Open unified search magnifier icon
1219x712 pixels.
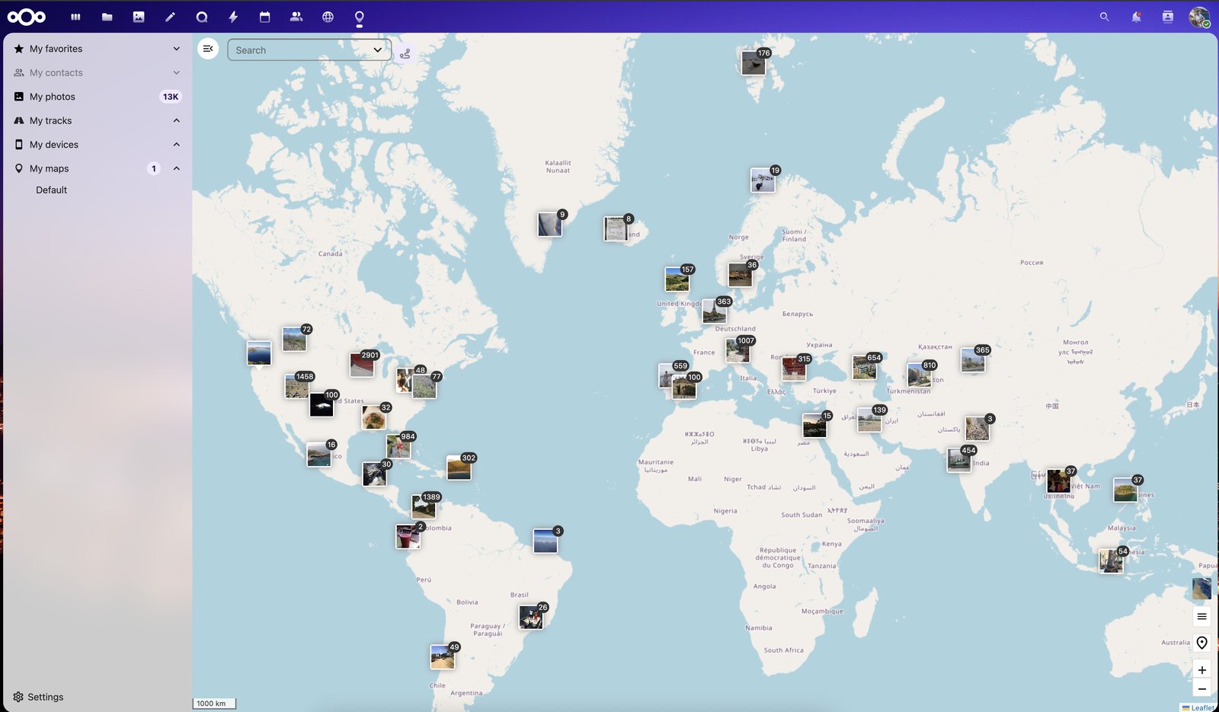pyautogui.click(x=1104, y=17)
